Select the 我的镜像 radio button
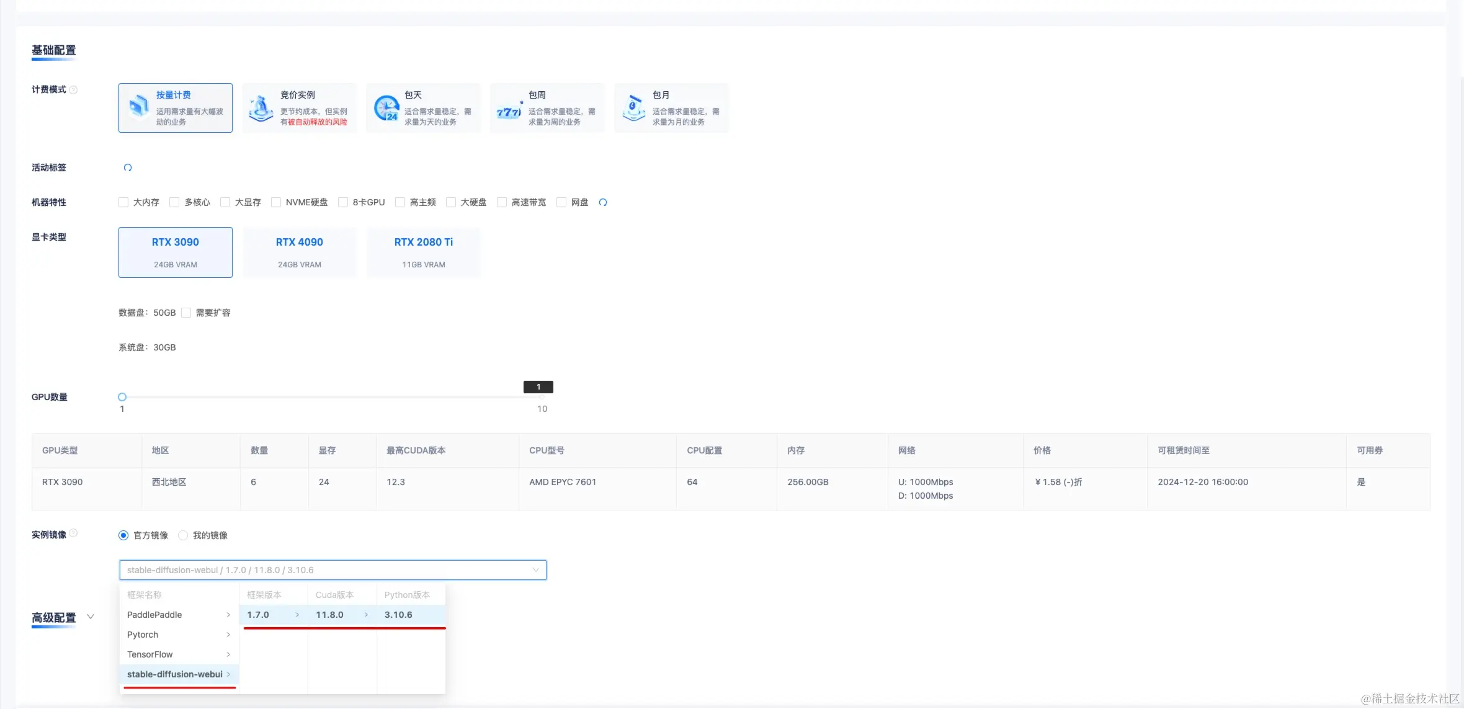 (183, 535)
